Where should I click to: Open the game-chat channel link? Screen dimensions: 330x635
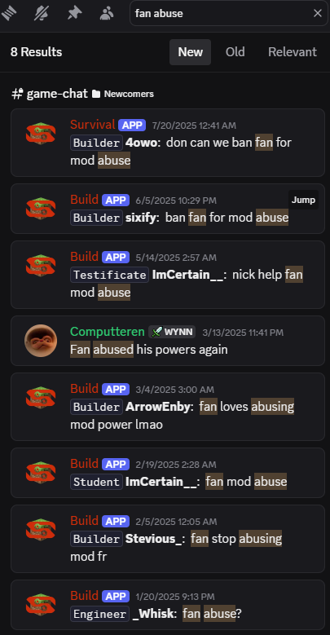click(x=57, y=94)
